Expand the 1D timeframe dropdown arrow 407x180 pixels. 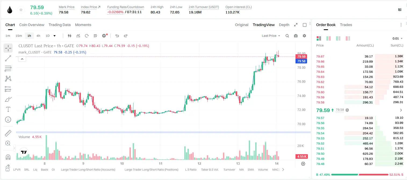pos(55,36)
